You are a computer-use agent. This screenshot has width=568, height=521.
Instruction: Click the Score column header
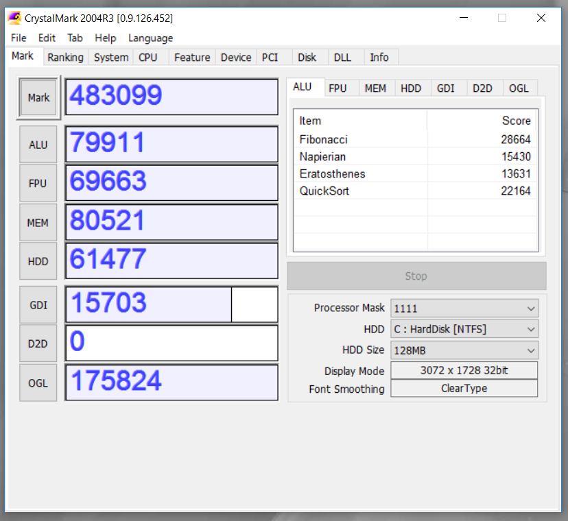pos(482,121)
